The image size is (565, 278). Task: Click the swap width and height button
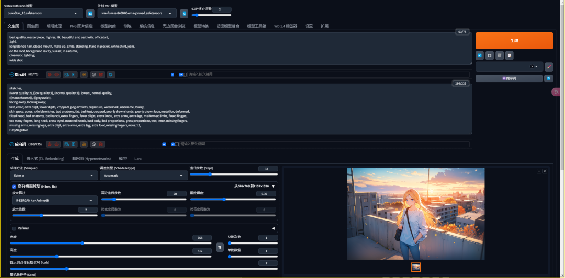point(220,247)
